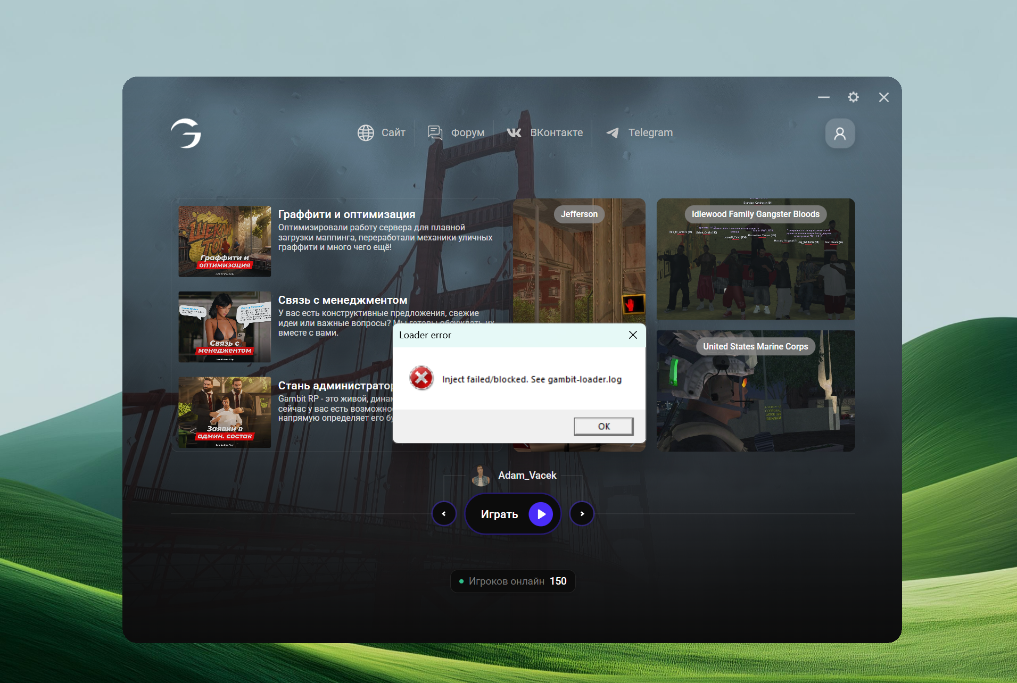Switch to previous character with left arrow
The width and height of the screenshot is (1017, 683).
click(444, 514)
